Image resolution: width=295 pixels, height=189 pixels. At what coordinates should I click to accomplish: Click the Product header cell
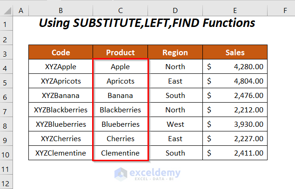click(120, 52)
